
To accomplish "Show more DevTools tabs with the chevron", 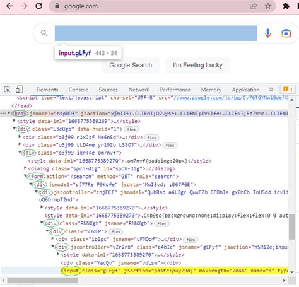I will pyautogui.click(x=271, y=90).
